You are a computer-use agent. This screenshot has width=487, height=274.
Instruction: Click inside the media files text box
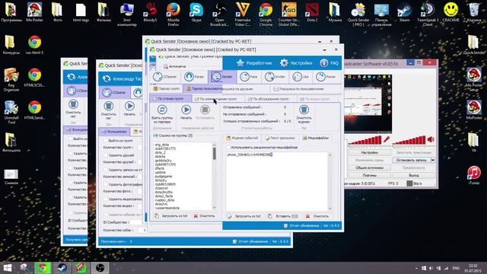pos(276,182)
